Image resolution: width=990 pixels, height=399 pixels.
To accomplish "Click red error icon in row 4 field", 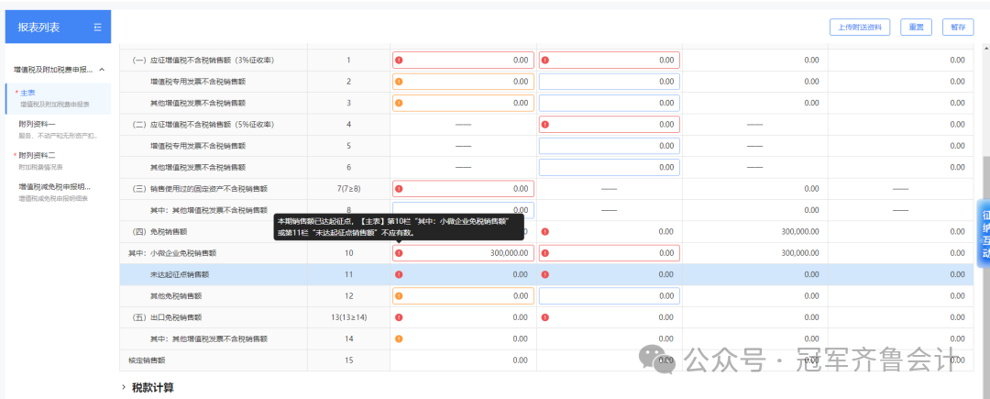I will tap(545, 125).
